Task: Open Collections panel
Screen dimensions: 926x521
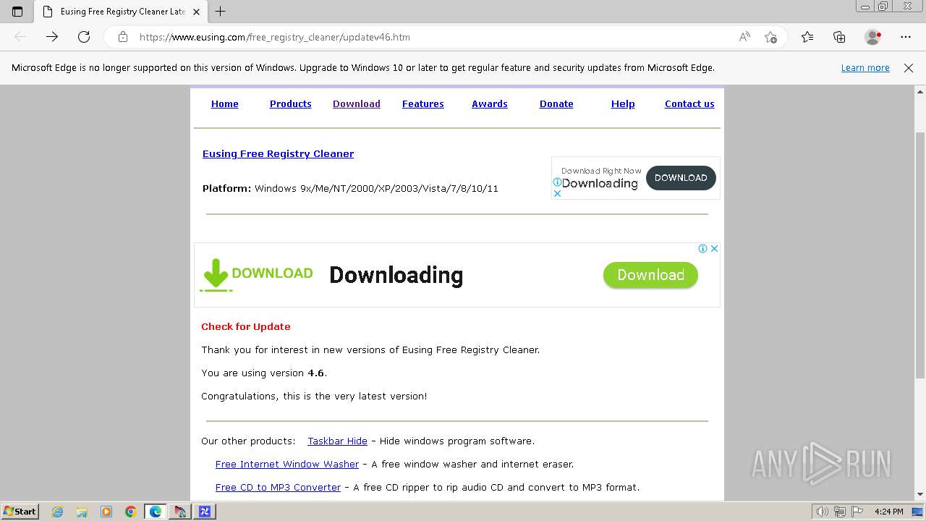Action: [x=839, y=37]
